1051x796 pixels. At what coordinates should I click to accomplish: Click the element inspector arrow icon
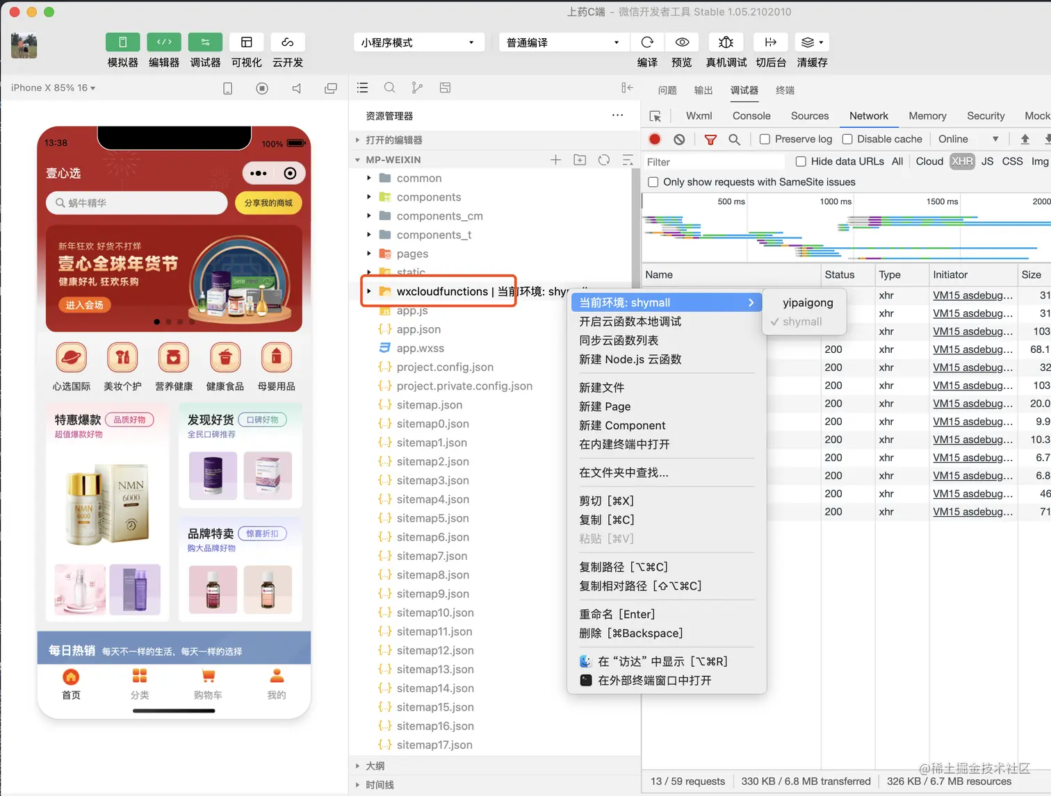pyautogui.click(x=655, y=116)
